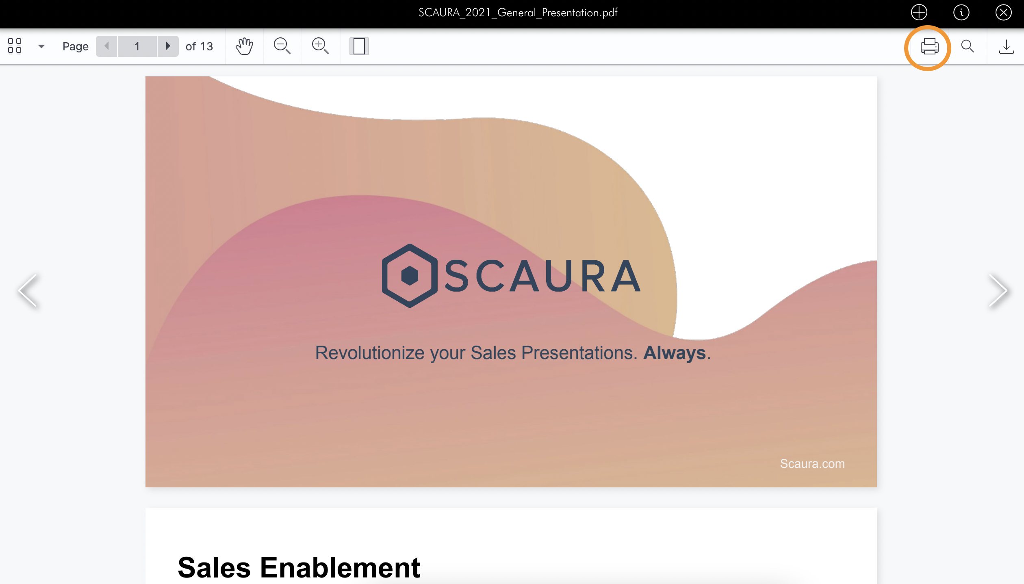Image resolution: width=1024 pixels, height=584 pixels.
Task: Open the thumbnail grid view
Action: coord(15,46)
